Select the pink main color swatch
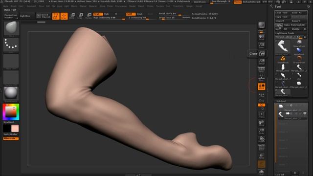Image resolution: width=313 pixels, height=176 pixels. 15,129
